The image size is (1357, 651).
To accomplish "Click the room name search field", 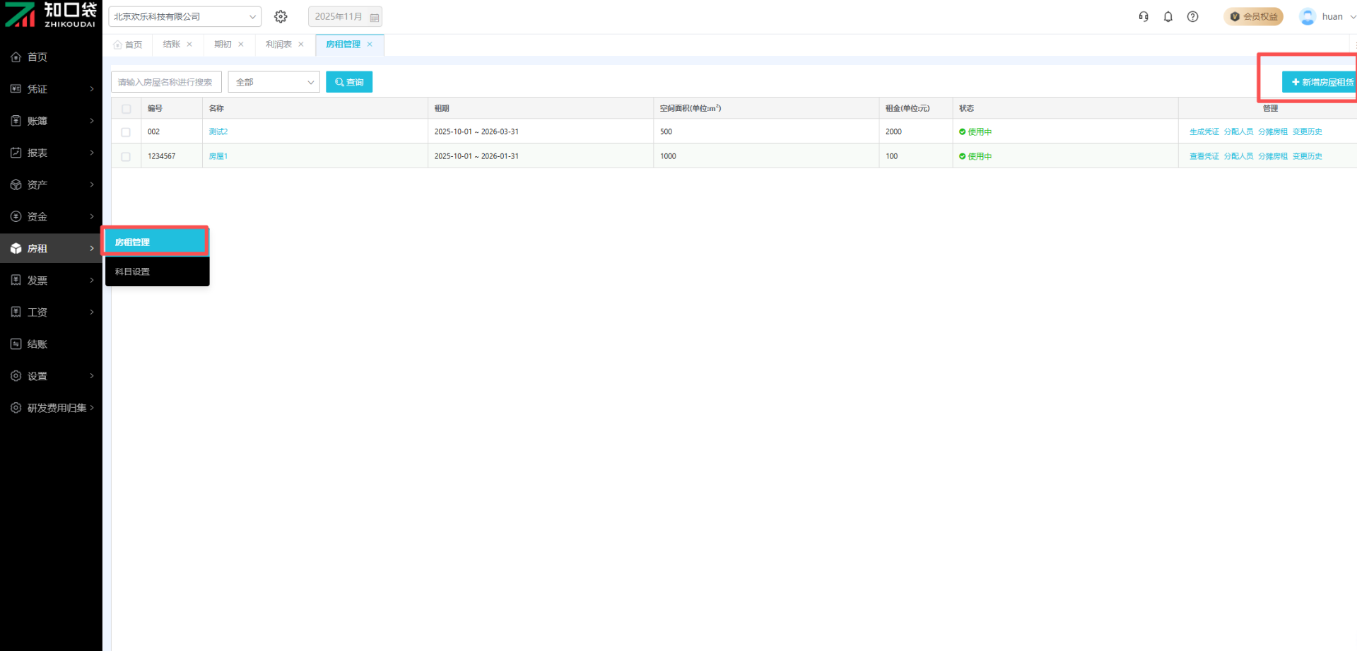I will [166, 82].
